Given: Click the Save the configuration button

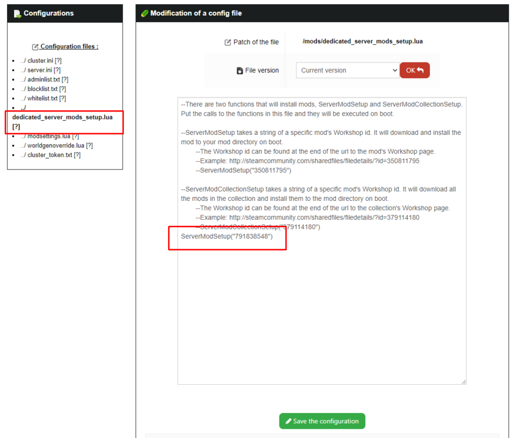Looking at the screenshot, I should tap(322, 421).
